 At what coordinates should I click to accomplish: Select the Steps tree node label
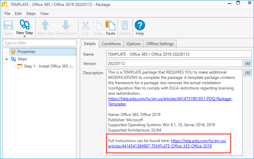point(22,59)
